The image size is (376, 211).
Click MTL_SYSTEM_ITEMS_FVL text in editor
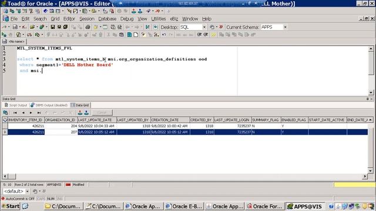click(x=45, y=48)
